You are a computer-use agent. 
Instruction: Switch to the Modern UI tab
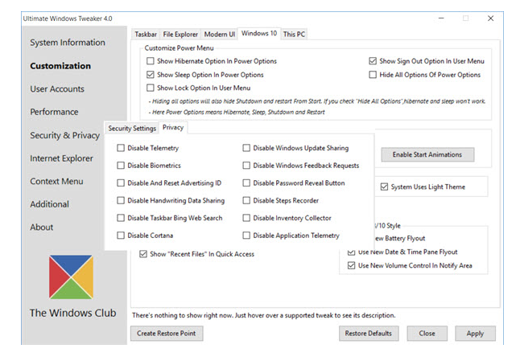coord(220,34)
